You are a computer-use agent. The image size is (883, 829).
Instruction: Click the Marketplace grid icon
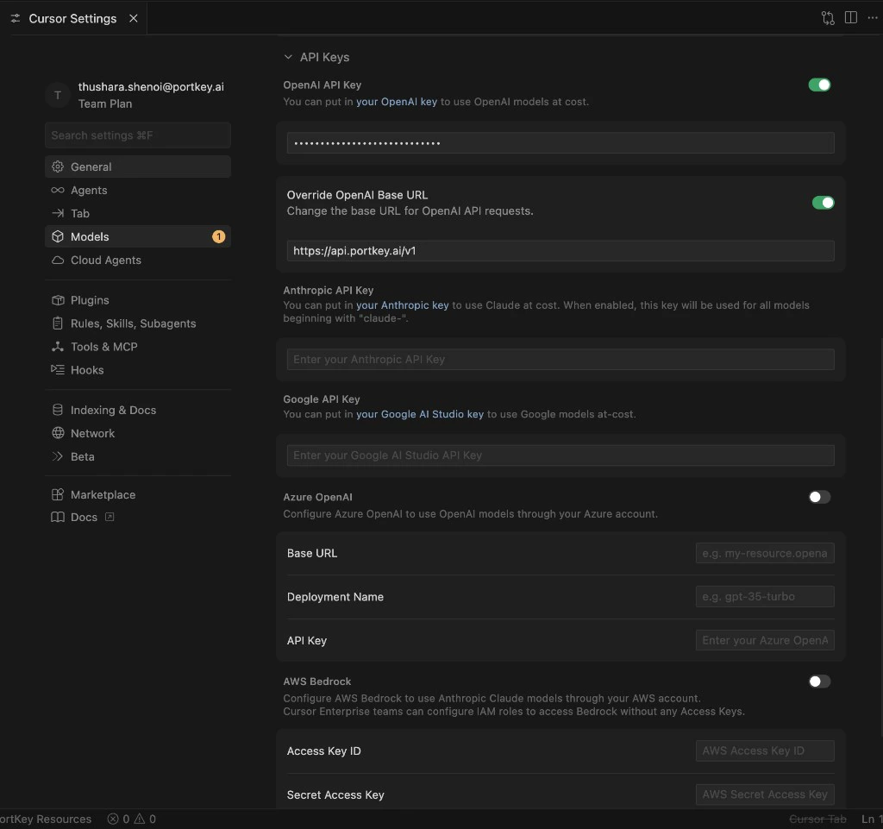point(58,495)
